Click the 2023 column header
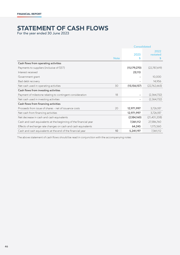180x255 pixels. (x=137, y=56)
